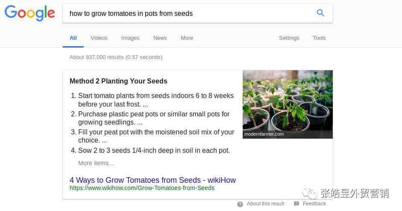Switch to the Videos tab

point(99,38)
